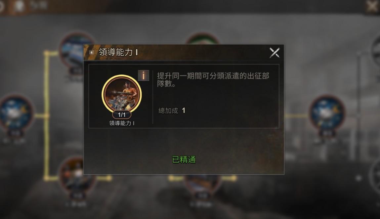Screen dimensions: 380x219
Task: Select the partly visible node at the upper-right screen edge
Action: click(376, 50)
